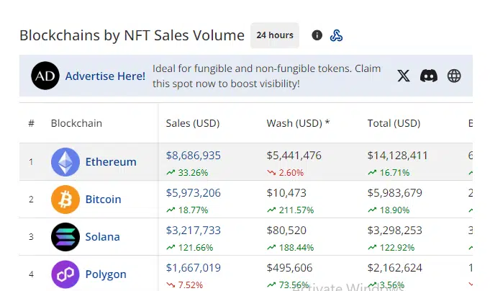Image resolution: width=490 pixels, height=291 pixels.
Task: Click the globe website icon in banner
Action: tap(454, 76)
